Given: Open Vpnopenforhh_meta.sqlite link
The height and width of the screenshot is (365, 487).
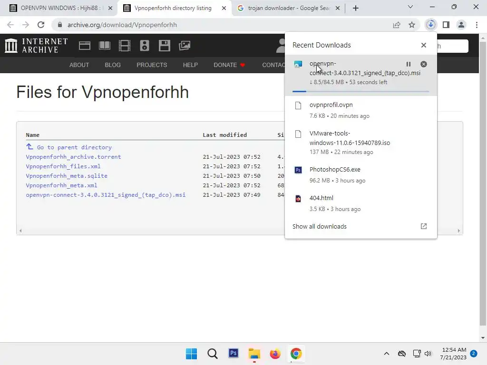Looking at the screenshot, I should [67, 176].
